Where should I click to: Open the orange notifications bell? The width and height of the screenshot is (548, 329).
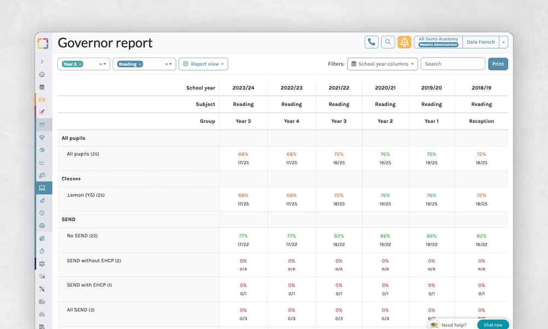[404, 42]
